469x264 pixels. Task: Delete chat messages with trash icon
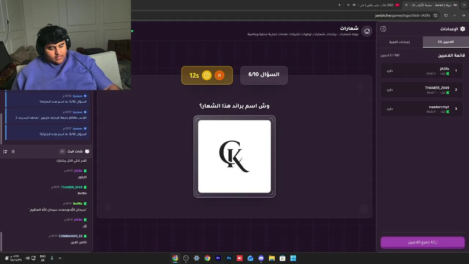(x=13, y=151)
